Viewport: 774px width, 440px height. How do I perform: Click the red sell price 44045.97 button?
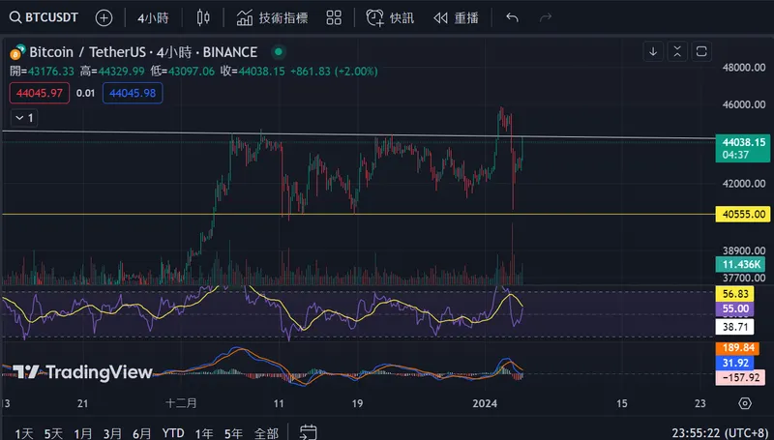coord(39,93)
